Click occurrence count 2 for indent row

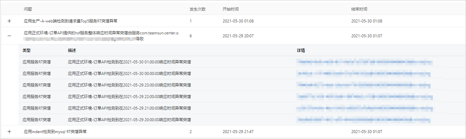click(191, 132)
